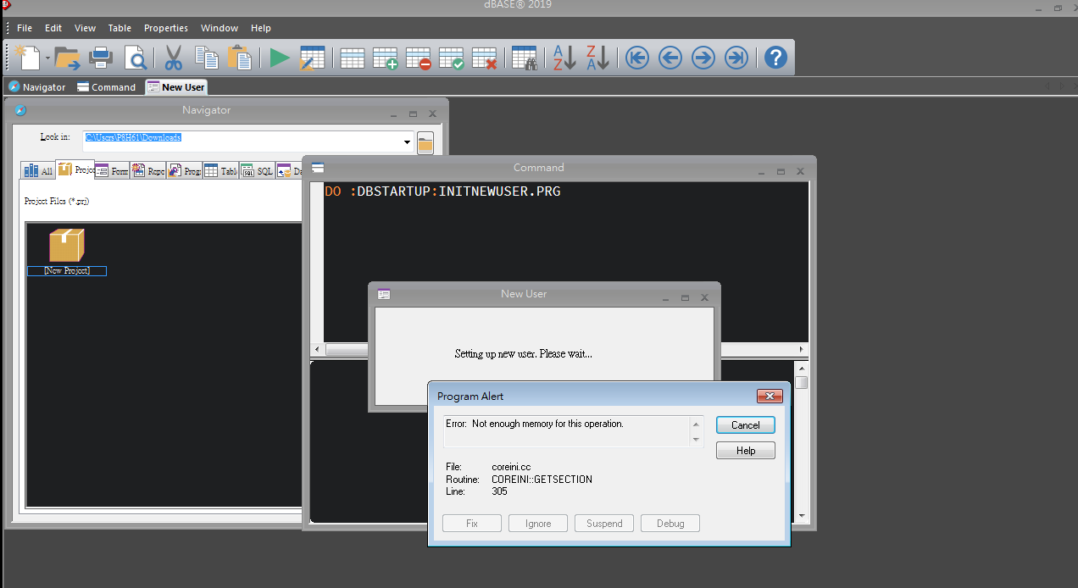This screenshot has width=1078, height=588.
Task: Click the Navigator window title bar icon
Action: click(21, 110)
